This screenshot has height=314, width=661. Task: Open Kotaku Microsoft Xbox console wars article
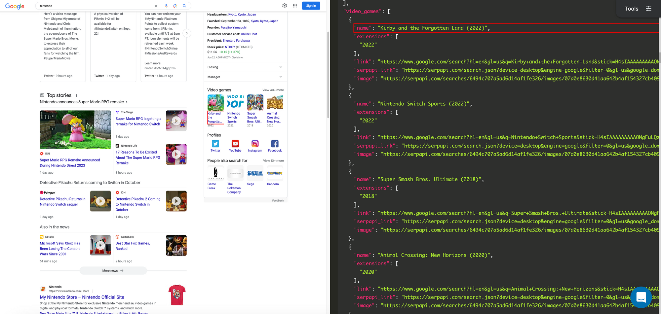[60, 249]
